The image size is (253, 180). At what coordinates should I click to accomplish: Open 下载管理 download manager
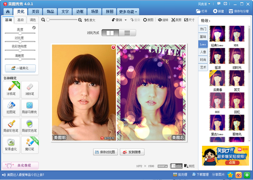coord(200,175)
